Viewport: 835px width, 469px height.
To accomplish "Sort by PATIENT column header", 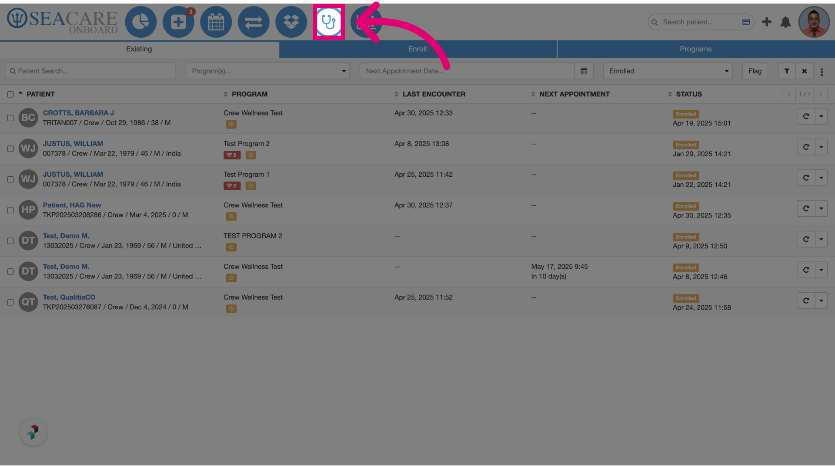I will coord(40,94).
